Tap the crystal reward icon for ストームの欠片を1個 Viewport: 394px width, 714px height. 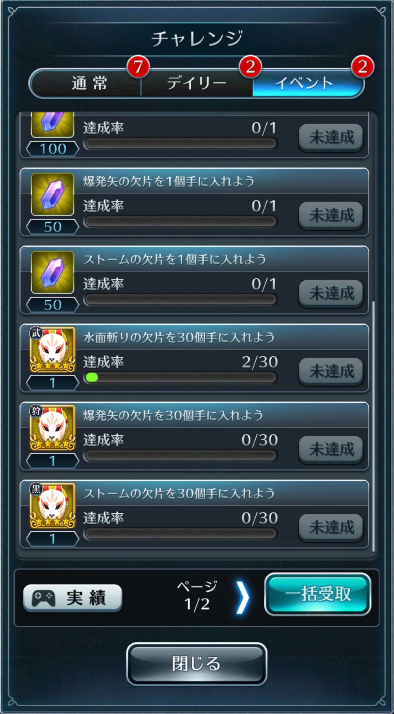pos(52,272)
